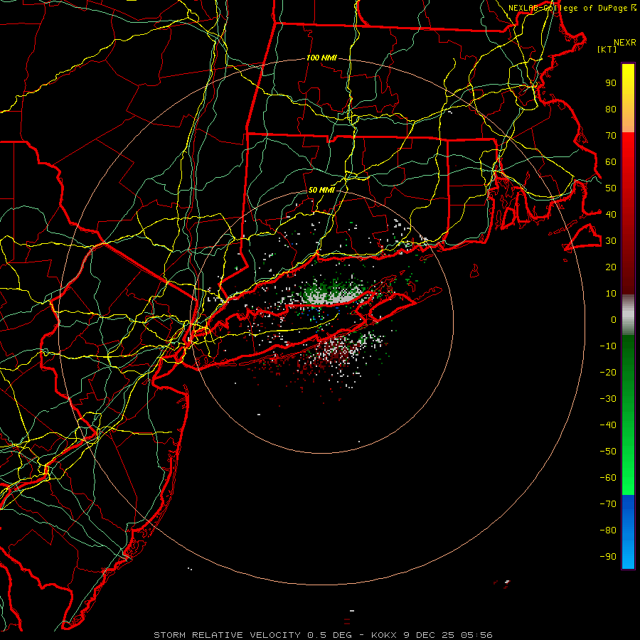Click the -40 value on the velocity scale

[608, 425]
